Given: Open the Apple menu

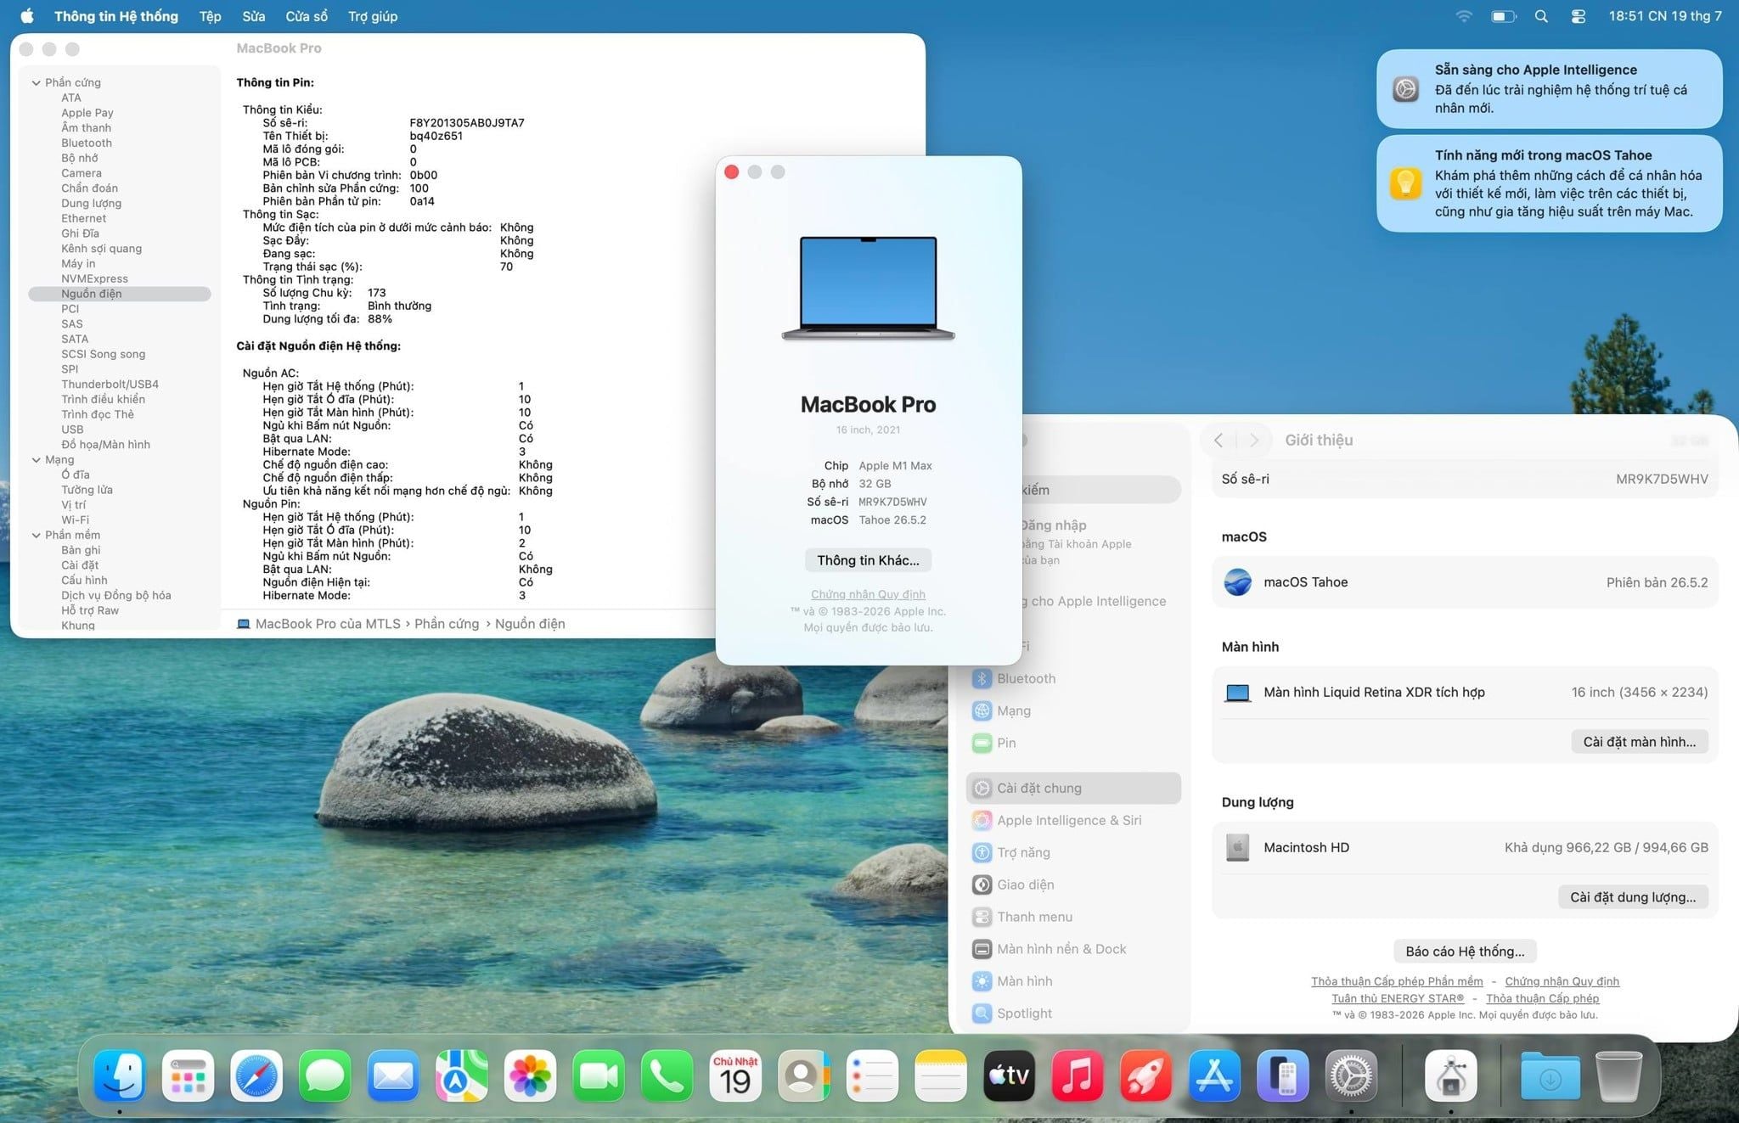Looking at the screenshot, I should click(26, 16).
